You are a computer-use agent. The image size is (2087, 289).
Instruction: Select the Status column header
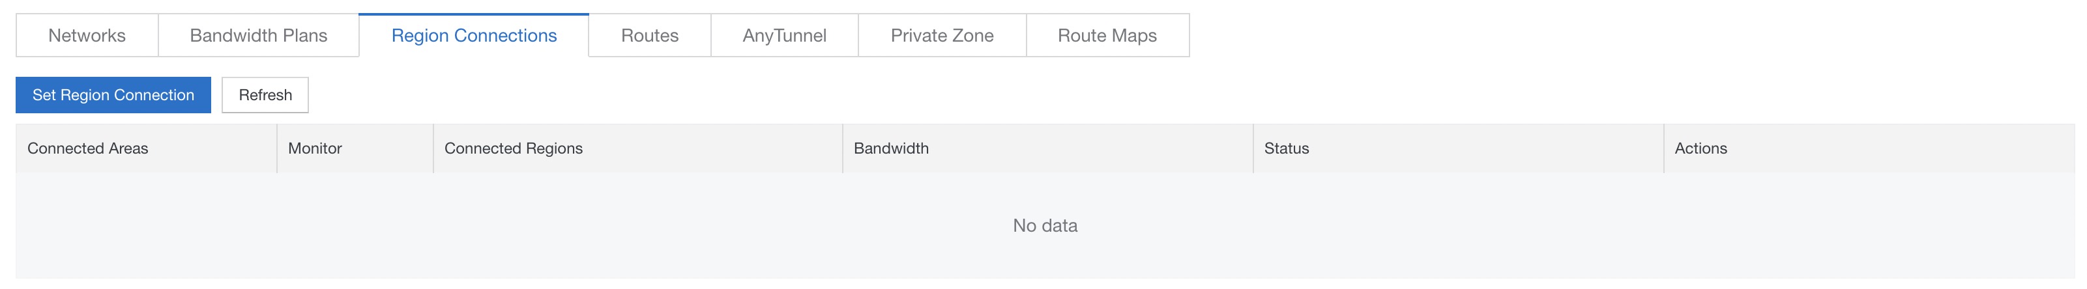[x=1287, y=148]
